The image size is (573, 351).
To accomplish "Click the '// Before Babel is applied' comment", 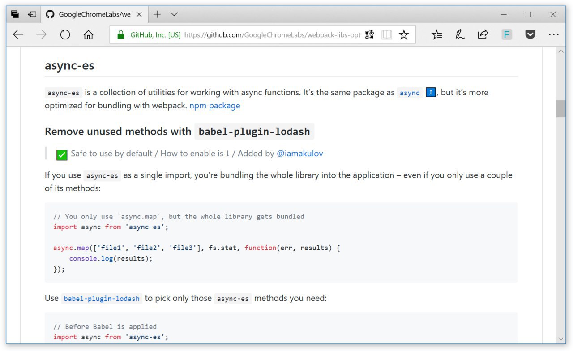I will tap(105, 327).
